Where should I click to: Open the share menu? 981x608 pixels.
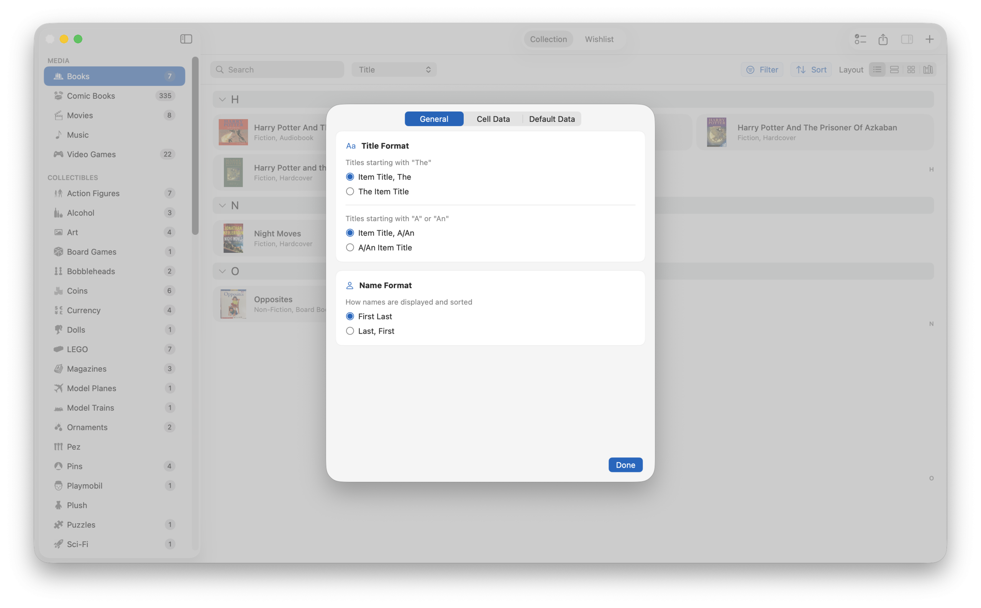point(883,39)
